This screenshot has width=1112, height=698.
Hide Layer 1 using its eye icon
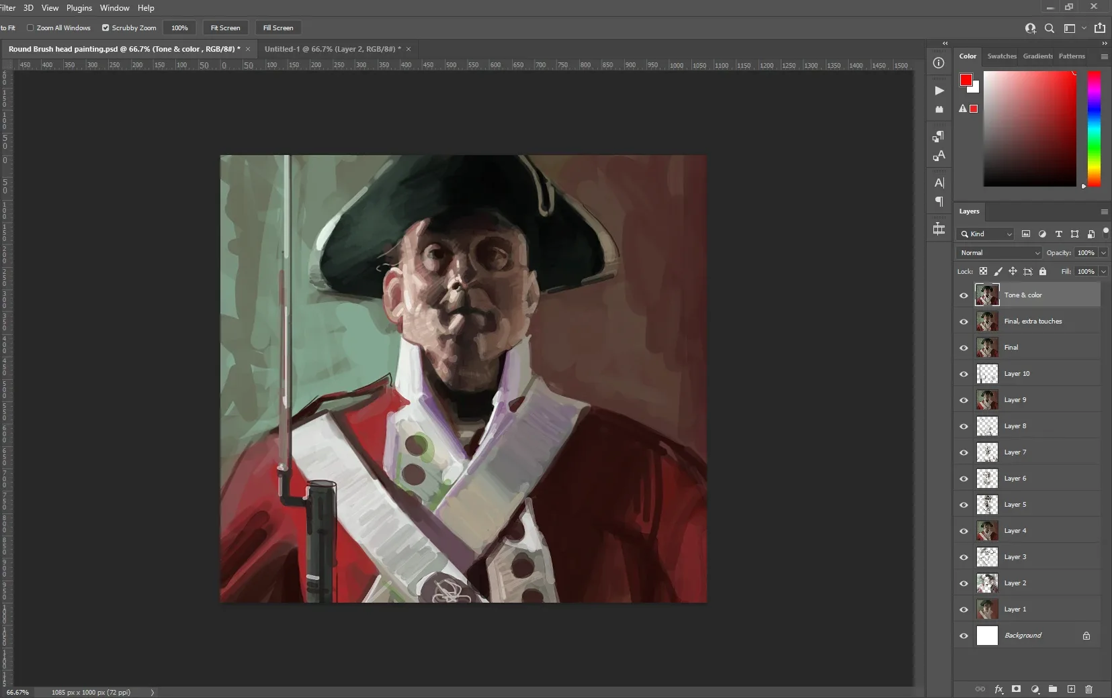[964, 609]
